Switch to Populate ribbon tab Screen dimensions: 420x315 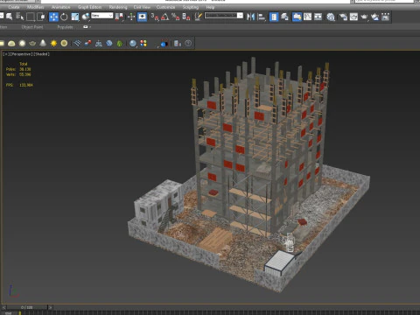coord(65,27)
